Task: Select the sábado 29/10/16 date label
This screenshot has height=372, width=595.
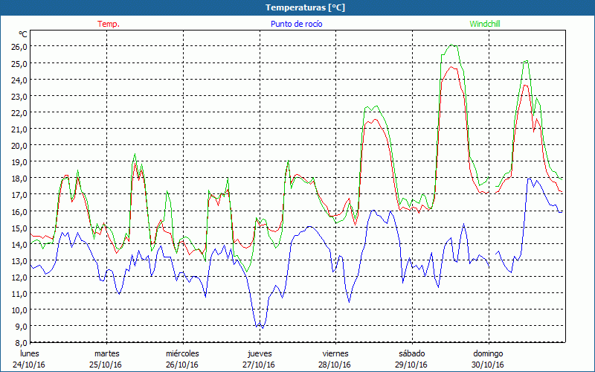Action: [x=411, y=359]
